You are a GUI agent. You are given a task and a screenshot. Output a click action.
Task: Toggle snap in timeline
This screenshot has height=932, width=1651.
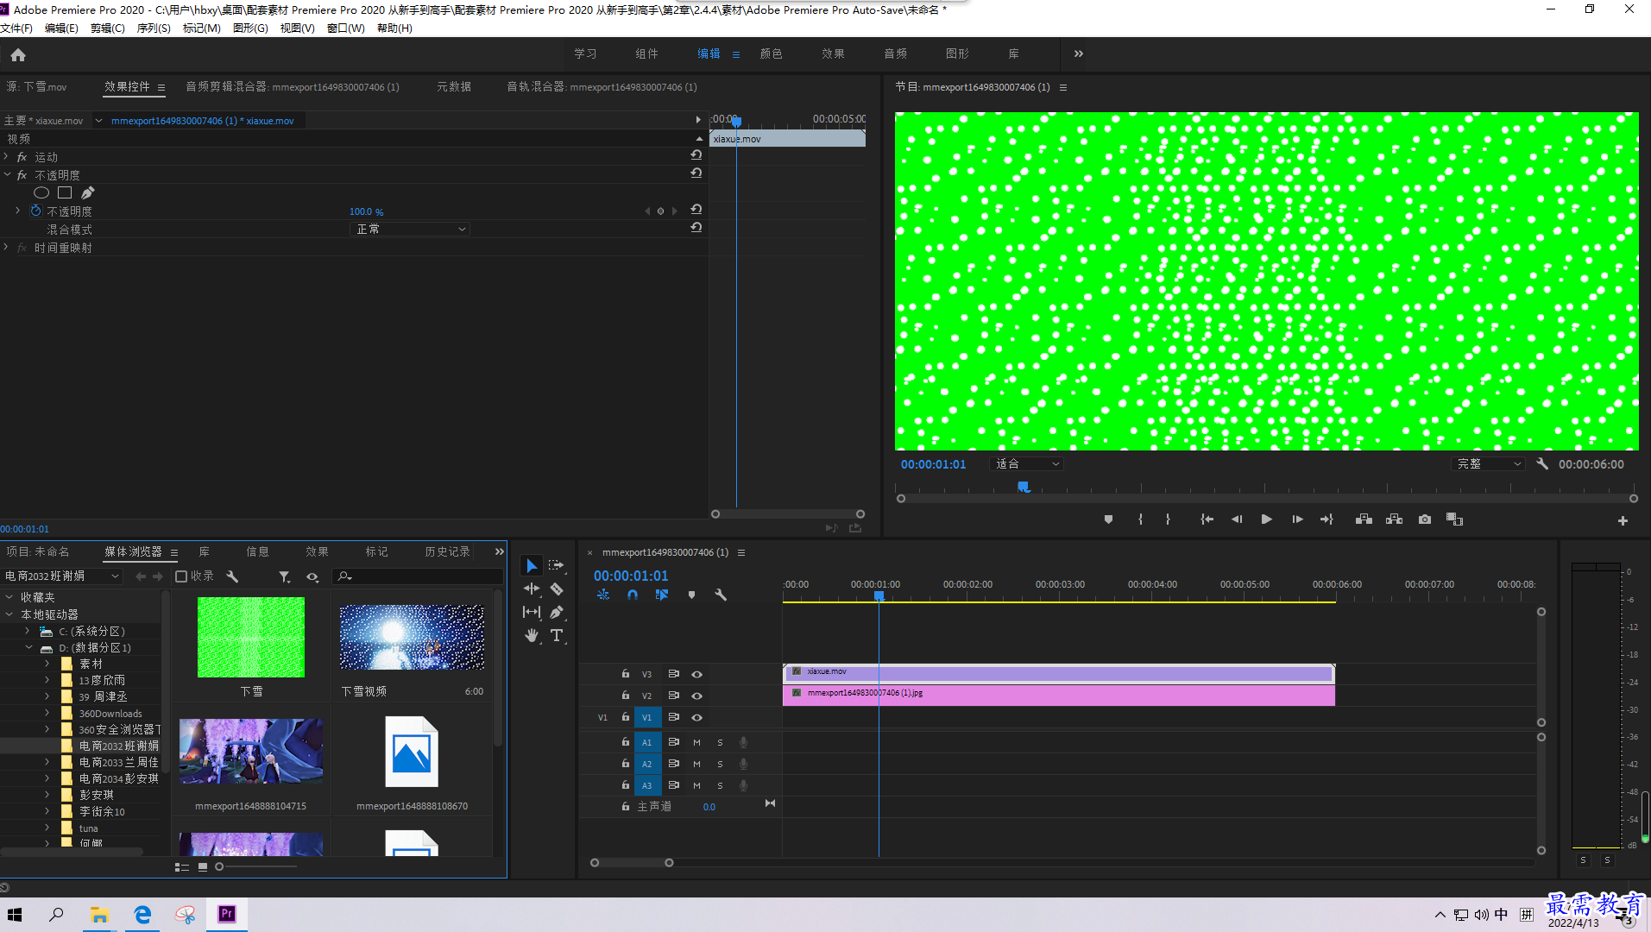(x=633, y=595)
